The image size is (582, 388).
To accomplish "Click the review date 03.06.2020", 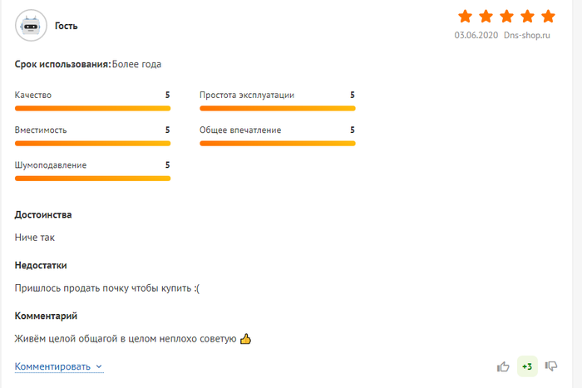I will pyautogui.click(x=475, y=36).
